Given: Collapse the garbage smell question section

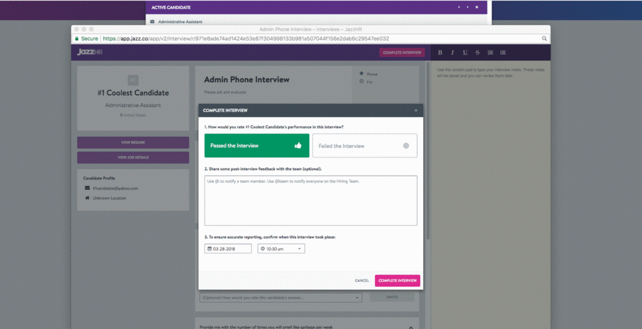Looking at the screenshot, I should pyautogui.click(x=411, y=327).
